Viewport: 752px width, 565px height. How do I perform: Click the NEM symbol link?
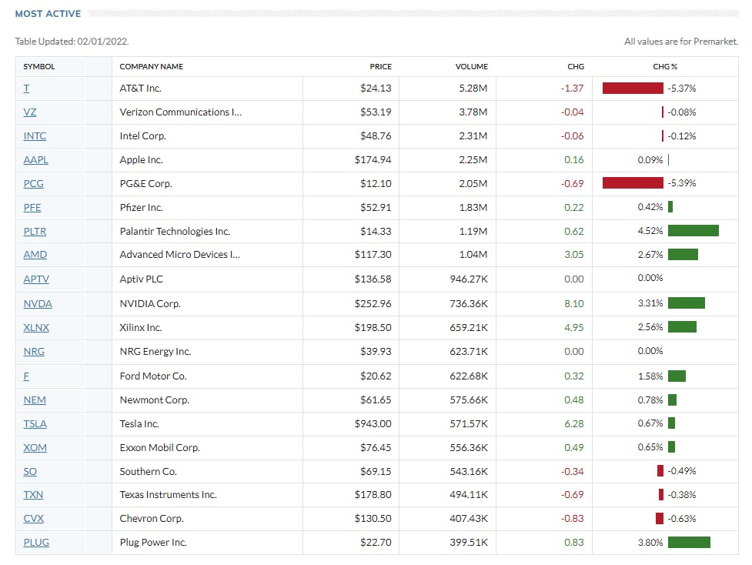pyautogui.click(x=35, y=400)
